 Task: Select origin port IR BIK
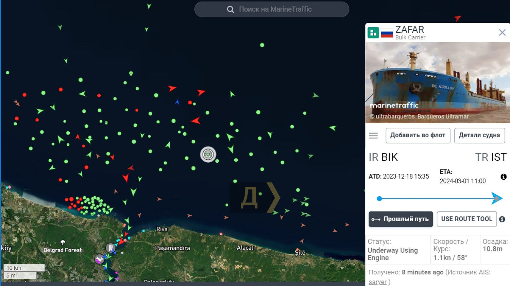[x=383, y=157]
